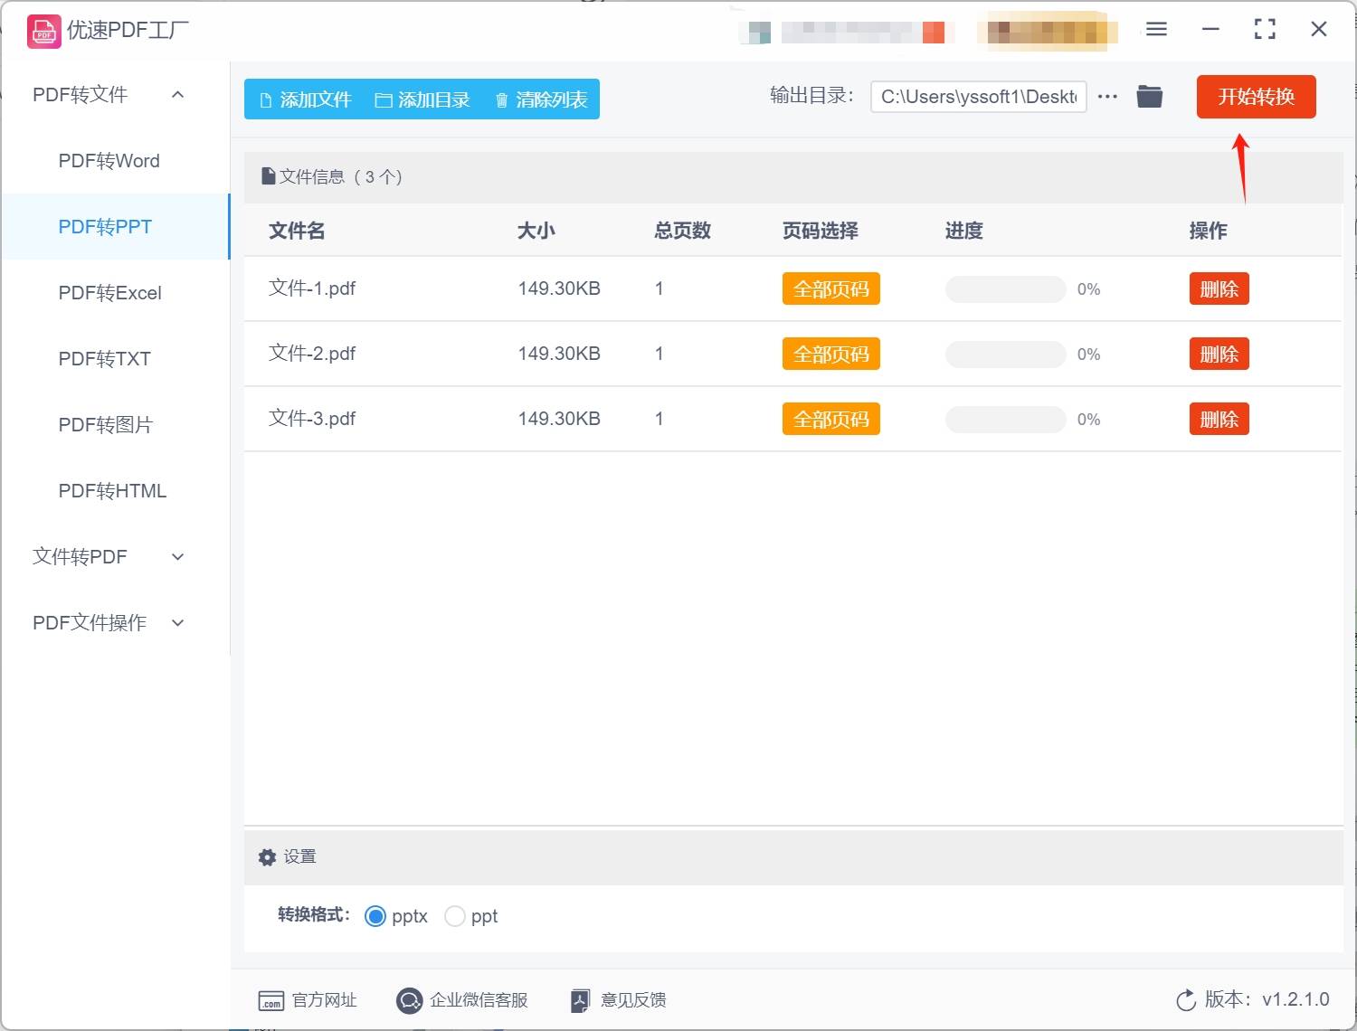This screenshot has width=1357, height=1031.
Task: Delete 文件-2.pdf with 删除 button
Action: click(1219, 355)
